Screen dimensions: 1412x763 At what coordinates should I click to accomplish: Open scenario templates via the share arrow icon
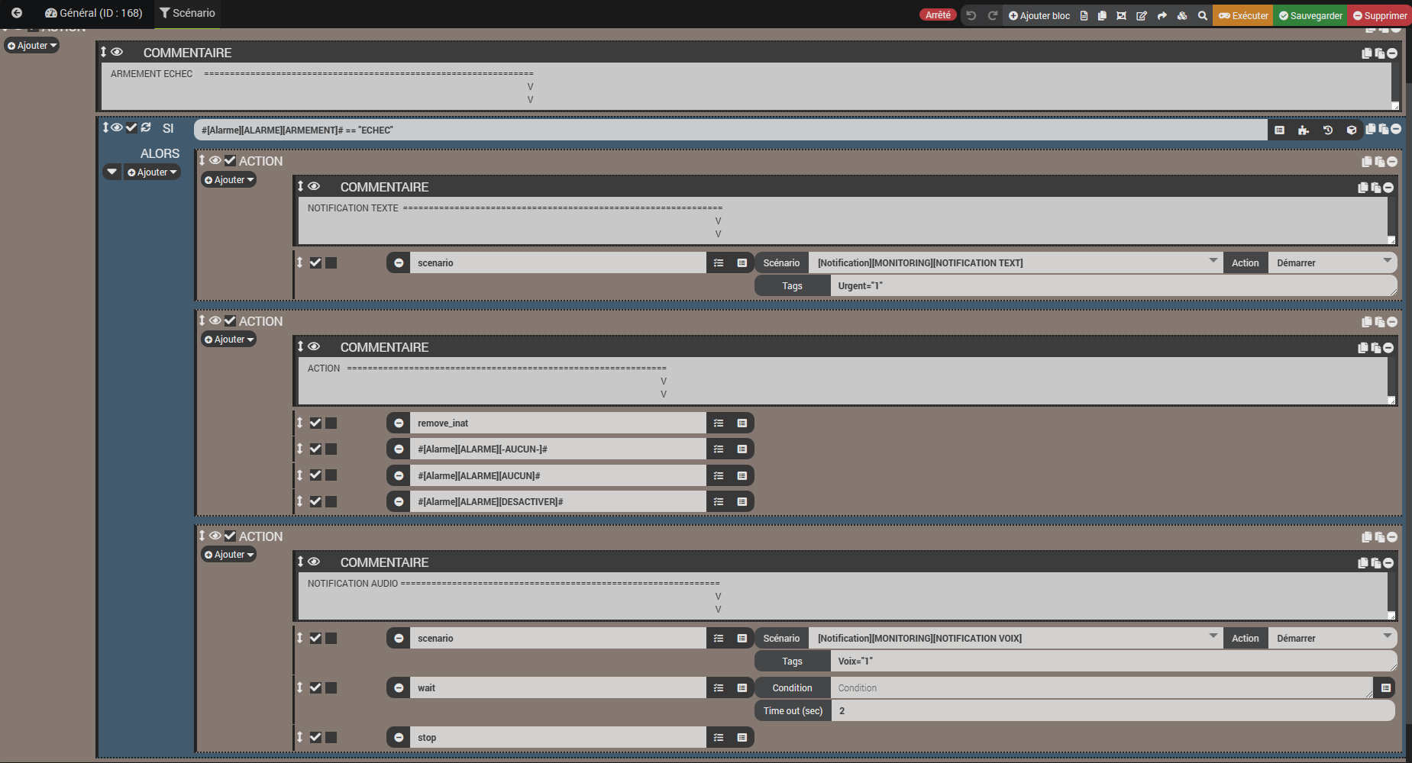[x=1162, y=15]
